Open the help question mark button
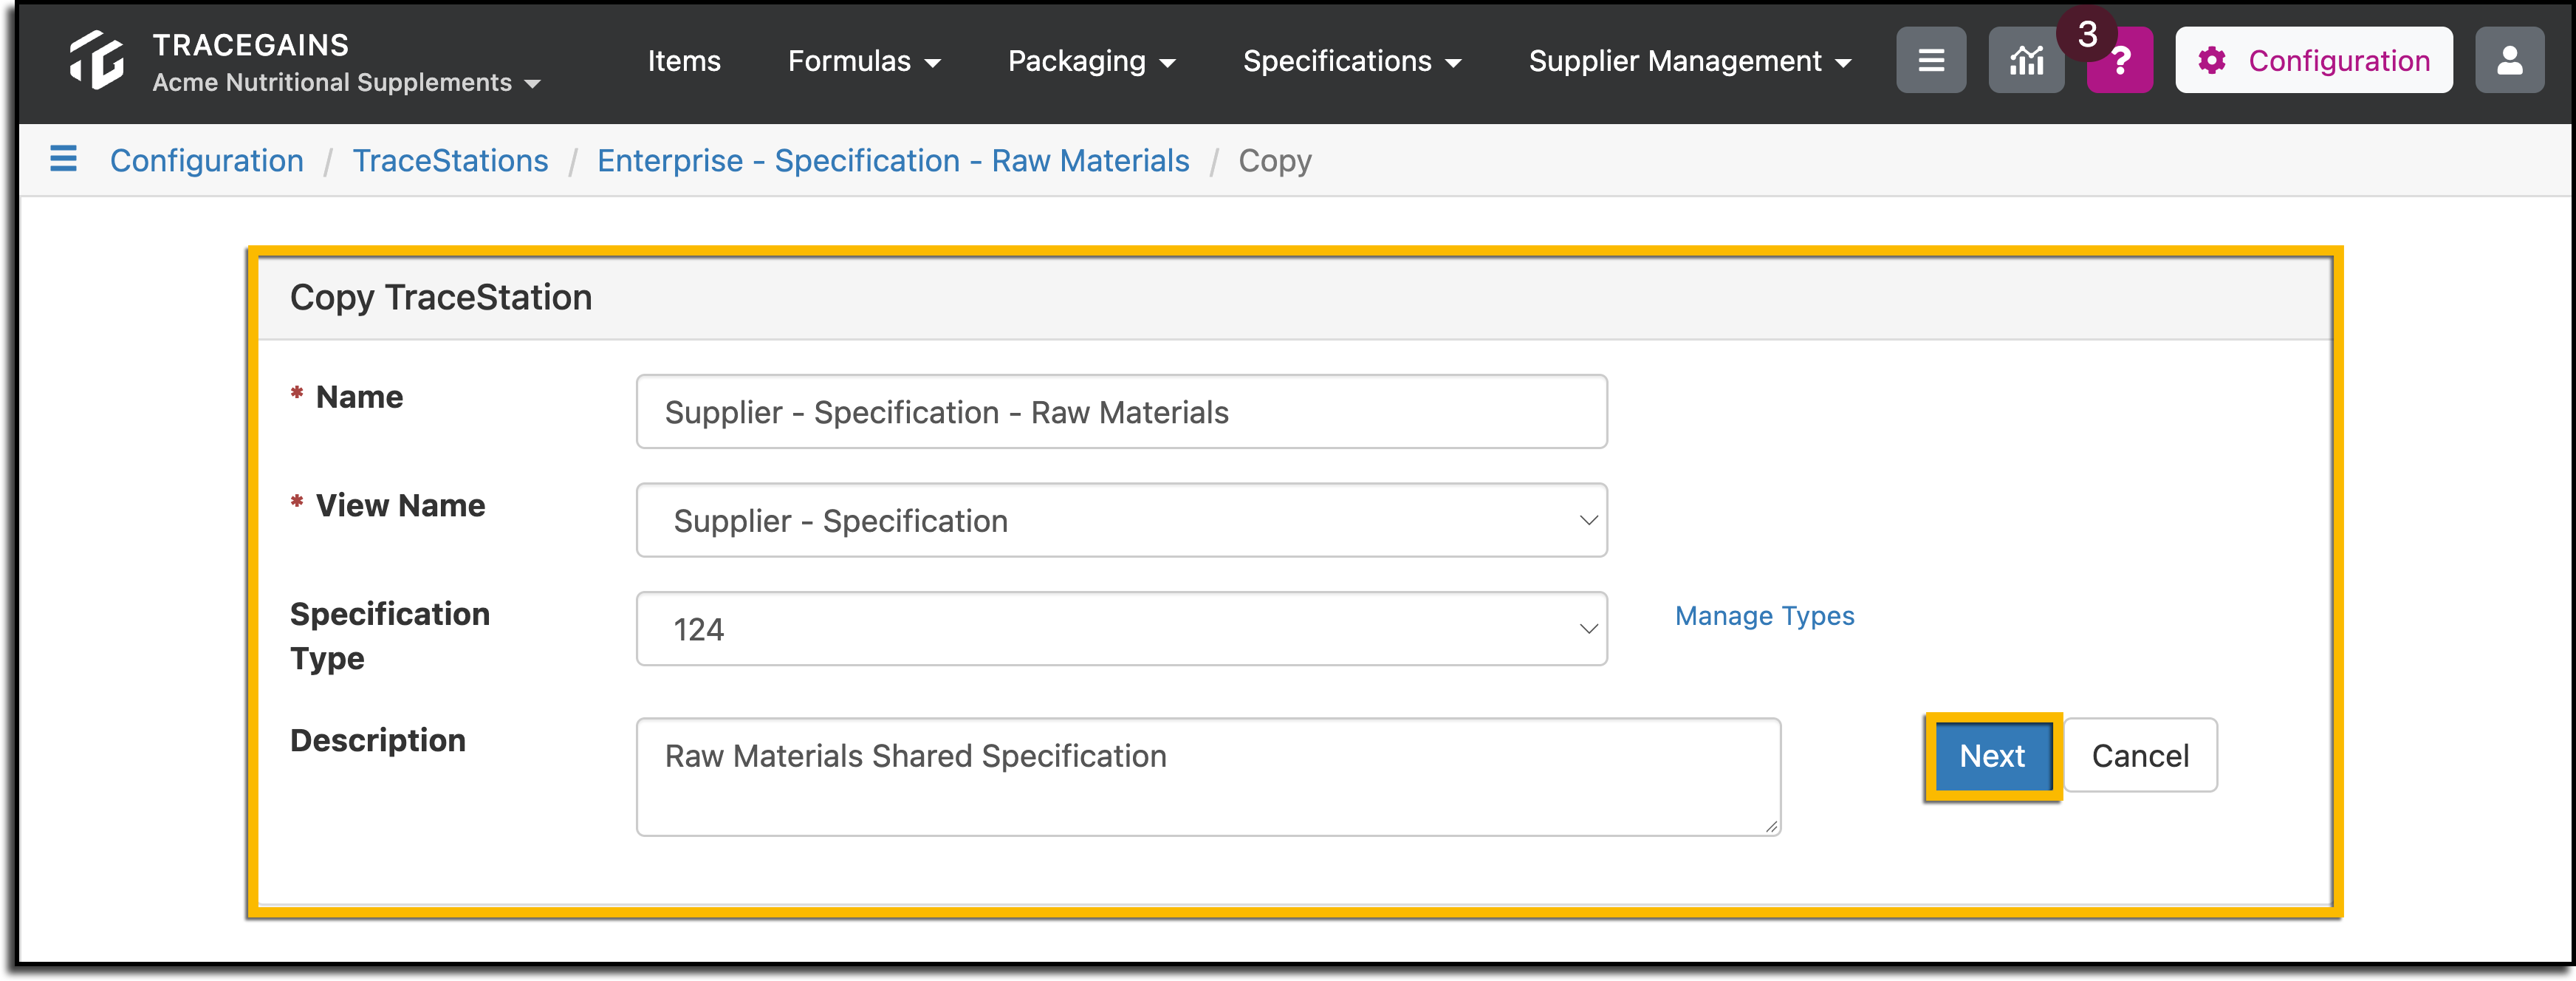Viewport: 2576px width, 981px height. click(2120, 62)
